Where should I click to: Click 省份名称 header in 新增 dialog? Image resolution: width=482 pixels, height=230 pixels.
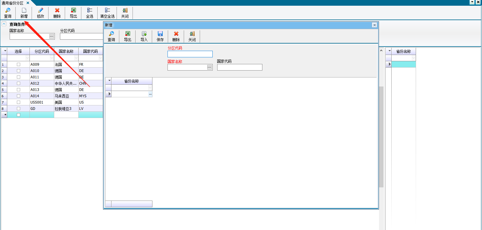132,81
